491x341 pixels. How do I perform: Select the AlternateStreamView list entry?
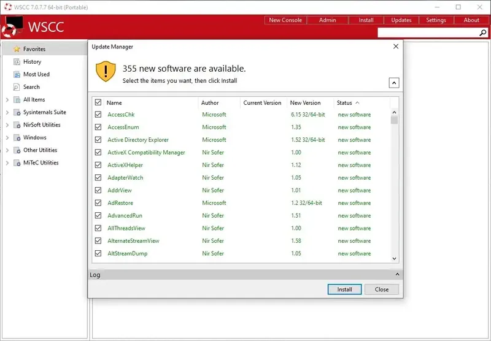coord(242,240)
